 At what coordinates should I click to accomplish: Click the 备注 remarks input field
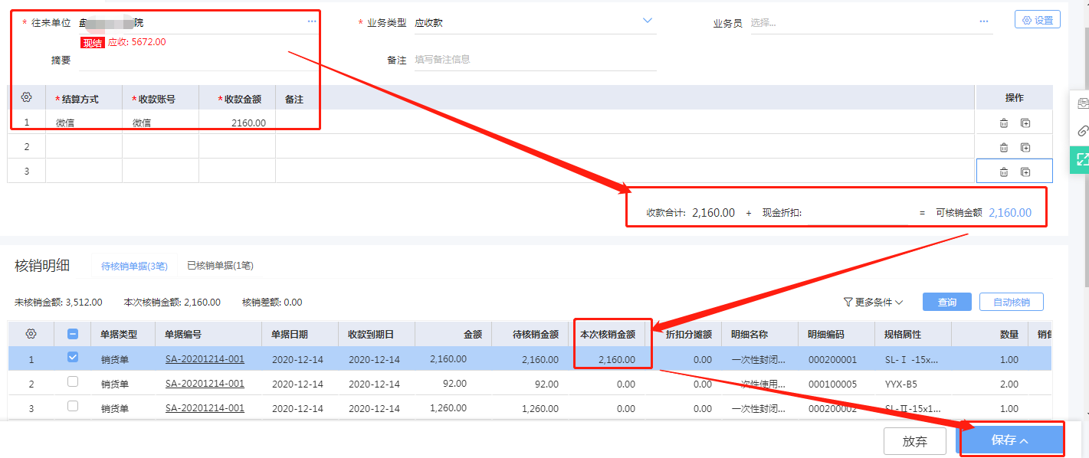click(x=535, y=59)
